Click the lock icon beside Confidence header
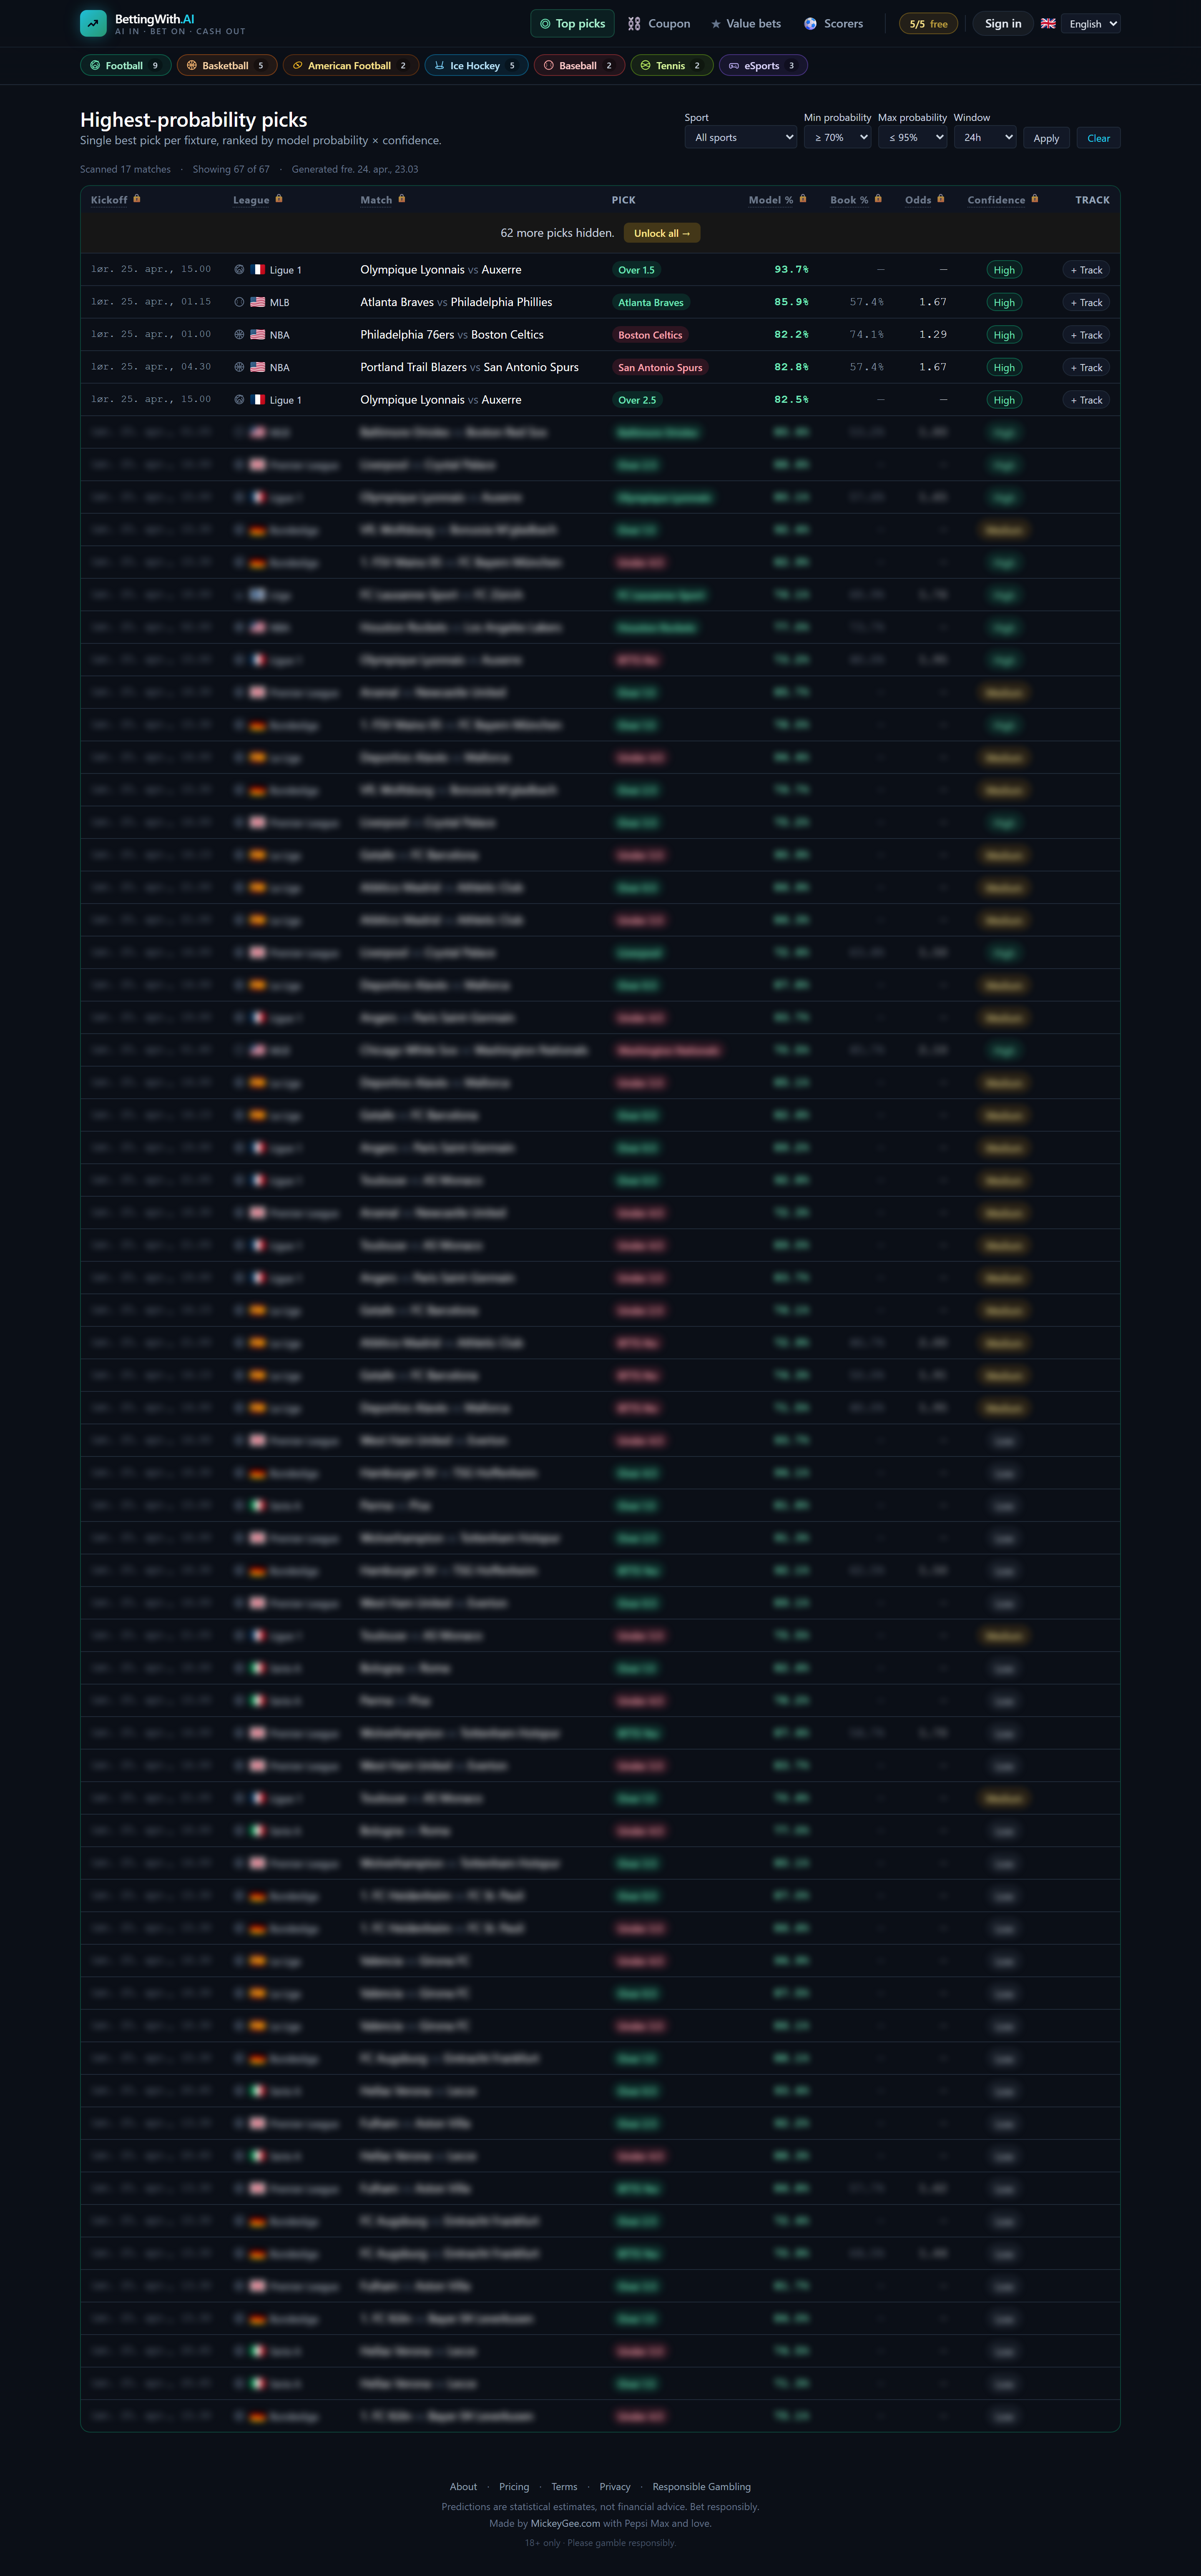The width and height of the screenshot is (1201, 2576). 1034,199
